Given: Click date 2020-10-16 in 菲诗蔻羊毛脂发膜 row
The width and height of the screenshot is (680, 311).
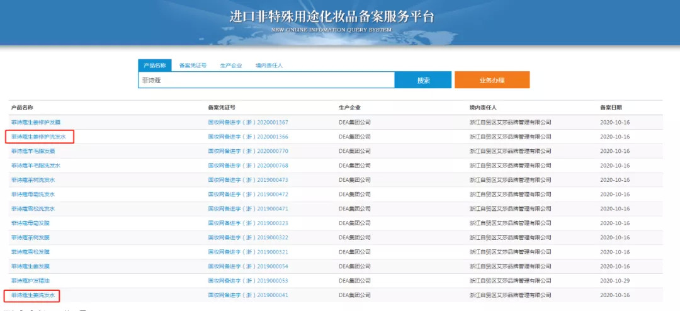Looking at the screenshot, I should (615, 151).
